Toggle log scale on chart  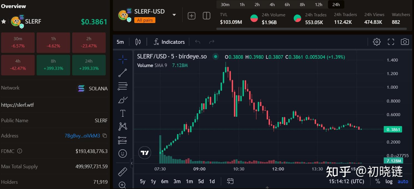coord(389,181)
